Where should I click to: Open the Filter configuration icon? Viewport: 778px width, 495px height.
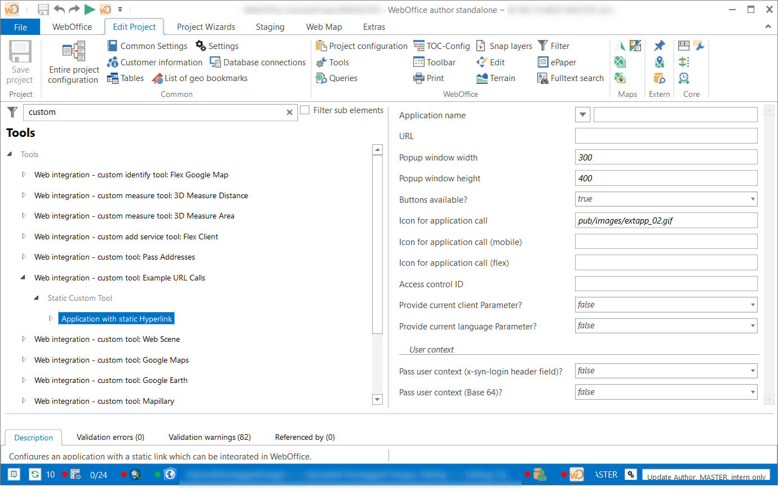554,46
